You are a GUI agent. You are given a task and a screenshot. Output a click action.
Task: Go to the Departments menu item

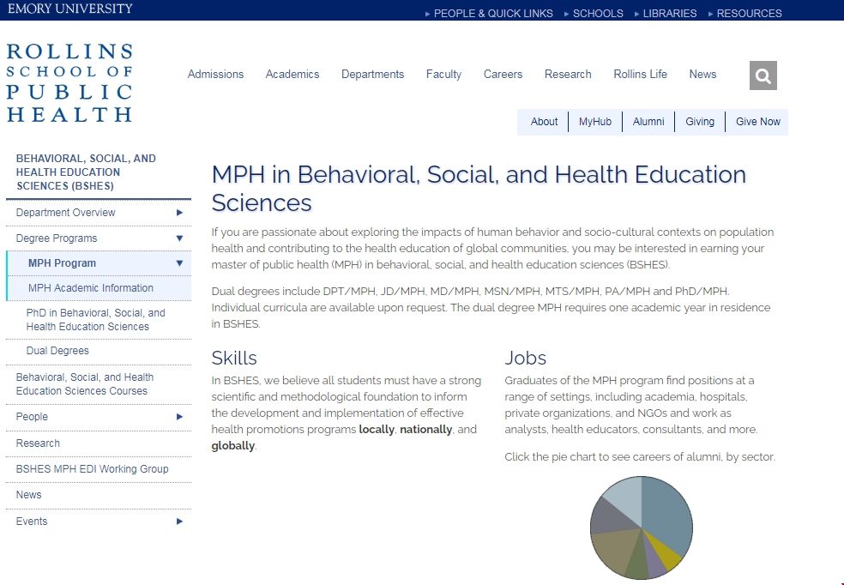tap(372, 75)
